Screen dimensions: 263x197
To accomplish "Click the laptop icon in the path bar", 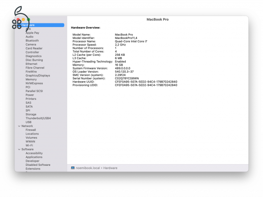I will (73, 168).
